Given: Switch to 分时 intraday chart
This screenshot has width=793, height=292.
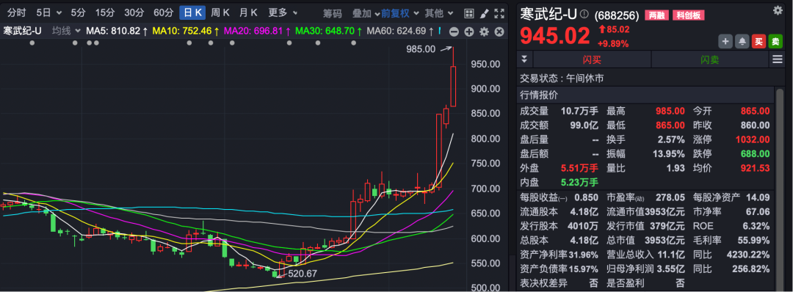Looking at the screenshot, I should 16,13.
